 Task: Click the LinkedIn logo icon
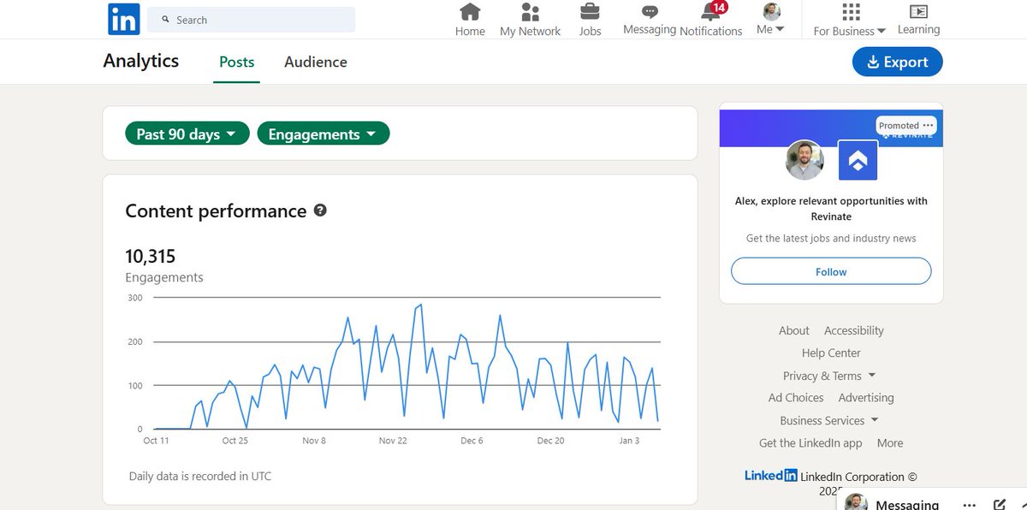[123, 19]
